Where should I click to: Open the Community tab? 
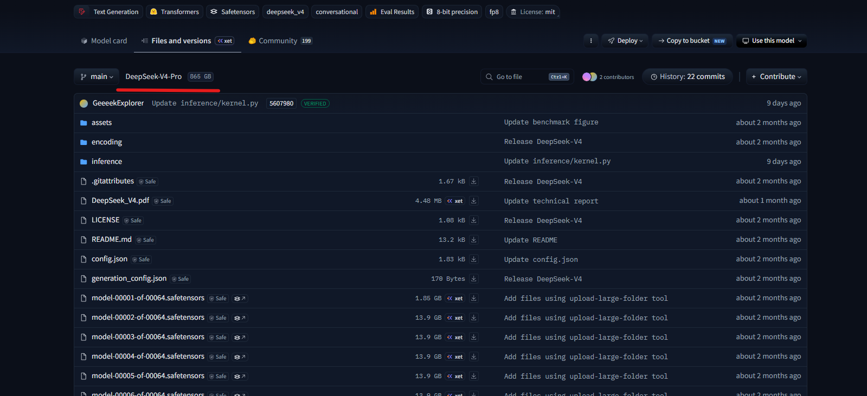click(280, 41)
